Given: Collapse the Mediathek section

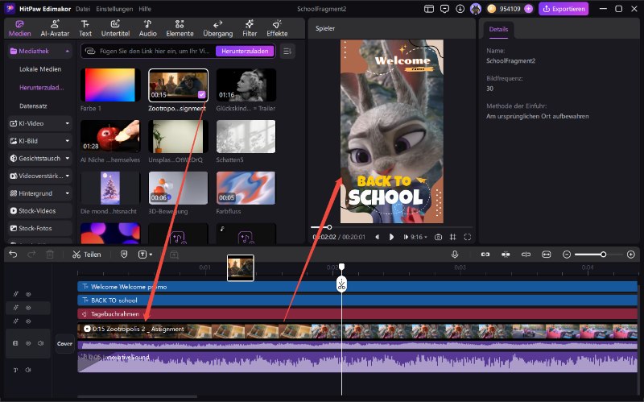Looking at the screenshot, I should click(x=67, y=51).
